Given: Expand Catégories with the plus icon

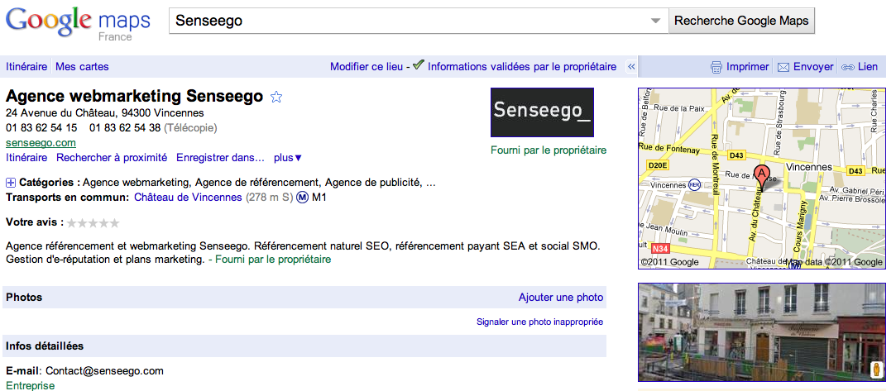Looking at the screenshot, I should pyautogui.click(x=10, y=183).
